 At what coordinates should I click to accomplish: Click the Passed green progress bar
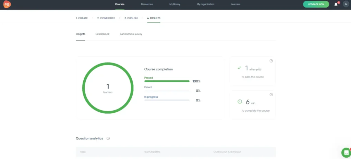(x=167, y=81)
